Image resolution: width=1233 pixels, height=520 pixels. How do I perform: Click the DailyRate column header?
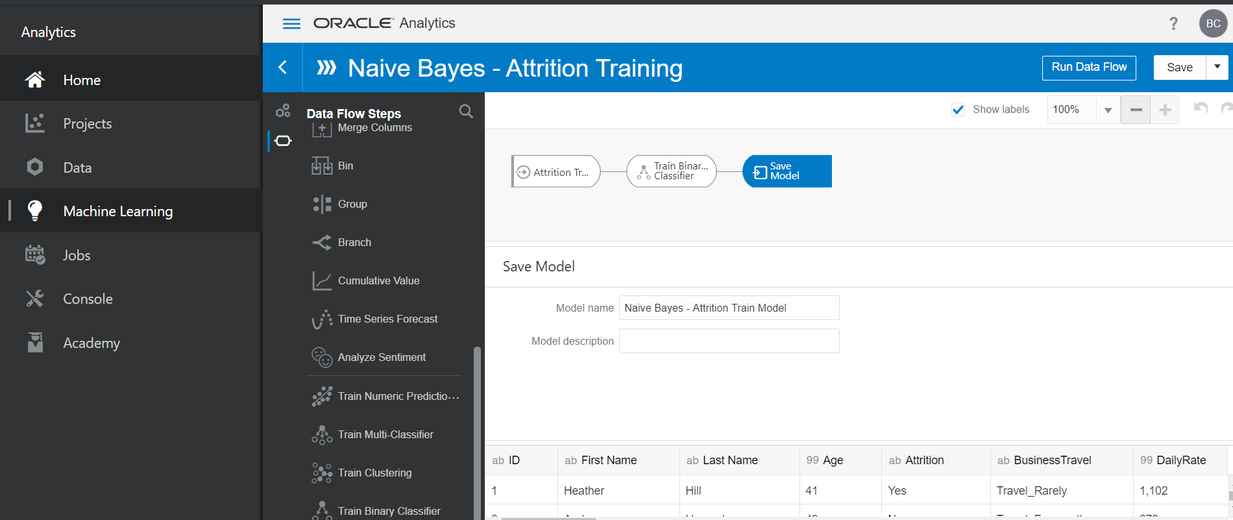pos(1180,460)
